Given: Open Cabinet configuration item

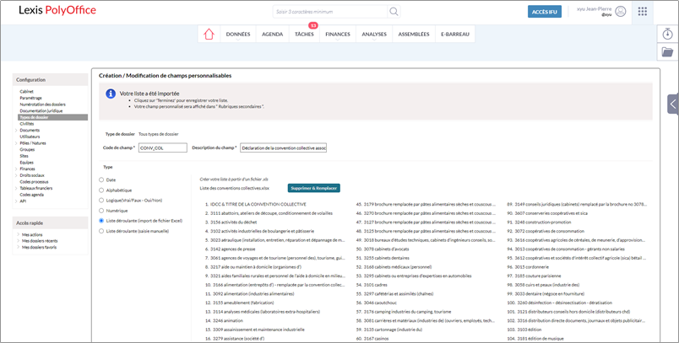Looking at the screenshot, I should pos(26,92).
